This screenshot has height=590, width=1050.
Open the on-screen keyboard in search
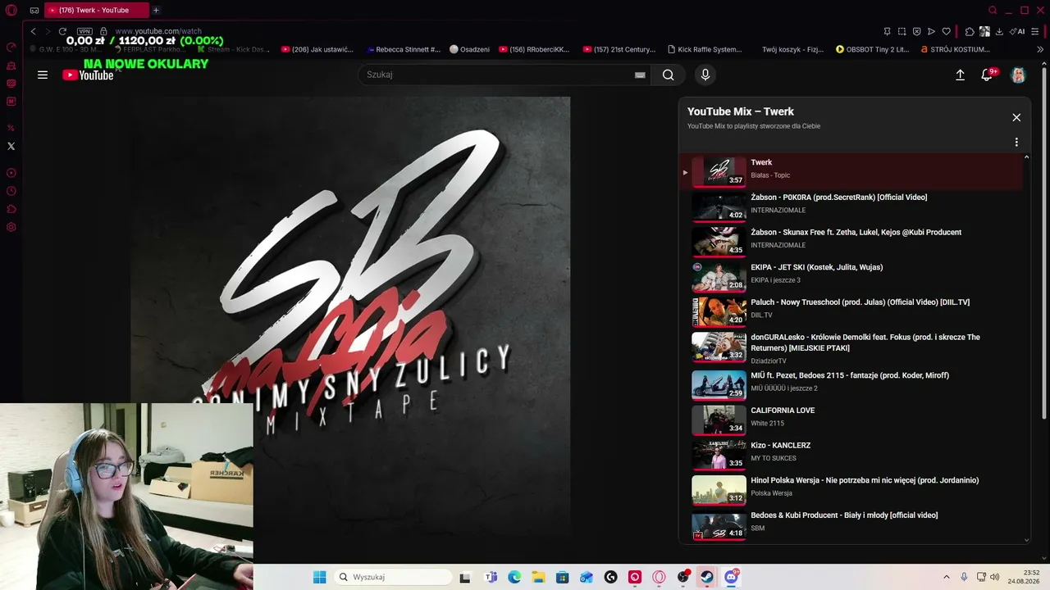[x=640, y=75]
